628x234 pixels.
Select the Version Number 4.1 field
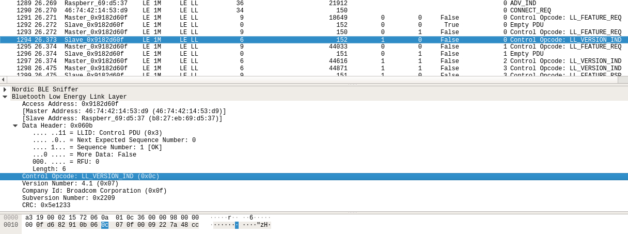[x=70, y=184]
